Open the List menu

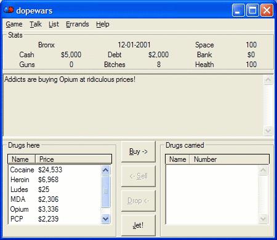(x=54, y=24)
